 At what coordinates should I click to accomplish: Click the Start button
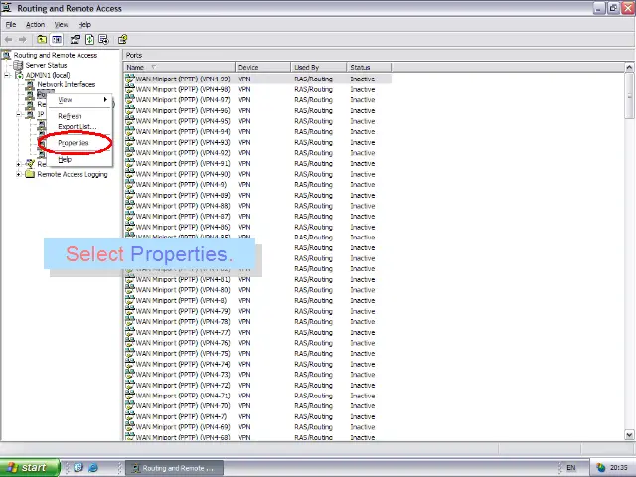click(29, 468)
